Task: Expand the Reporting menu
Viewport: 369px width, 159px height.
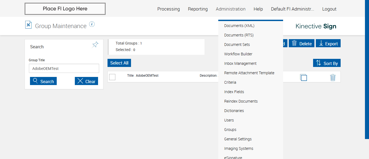Action: [x=198, y=9]
